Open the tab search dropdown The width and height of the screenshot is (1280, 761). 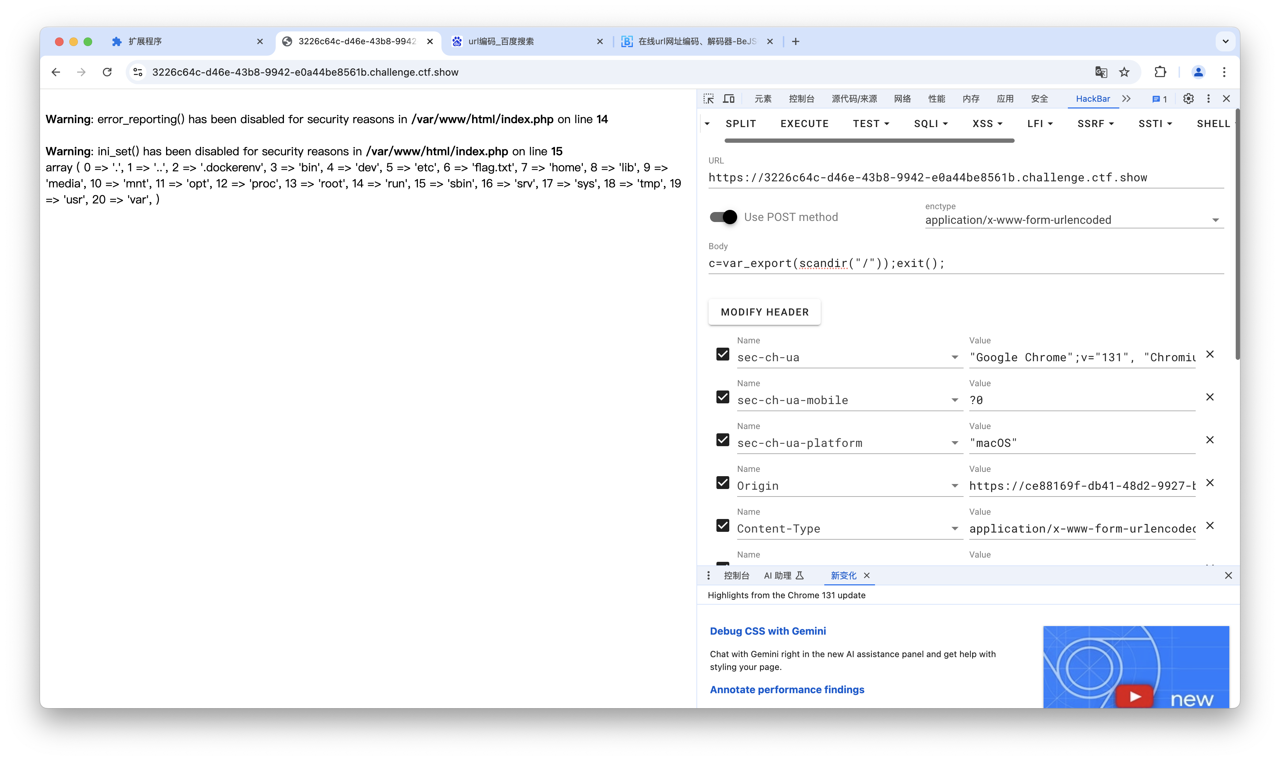[x=1225, y=41]
